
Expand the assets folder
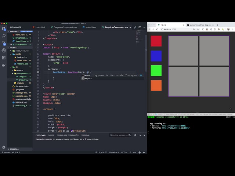pyautogui.click(x=12, y=70)
